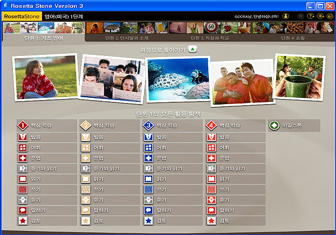This screenshot has height=235, width=336.
Task: Open lesson 3 문법 blue plus grammar
Action: coord(172,158)
